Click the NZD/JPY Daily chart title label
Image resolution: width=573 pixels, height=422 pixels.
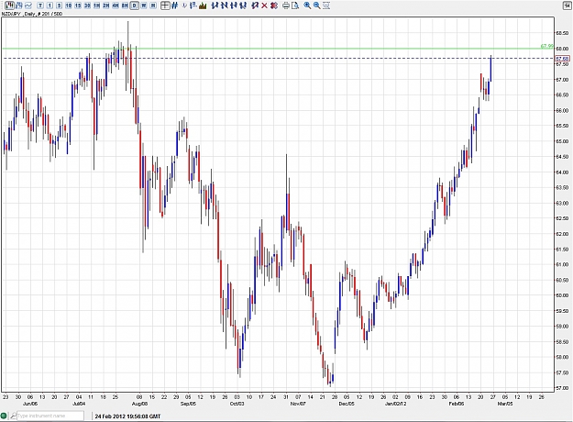pyautogui.click(x=32, y=14)
